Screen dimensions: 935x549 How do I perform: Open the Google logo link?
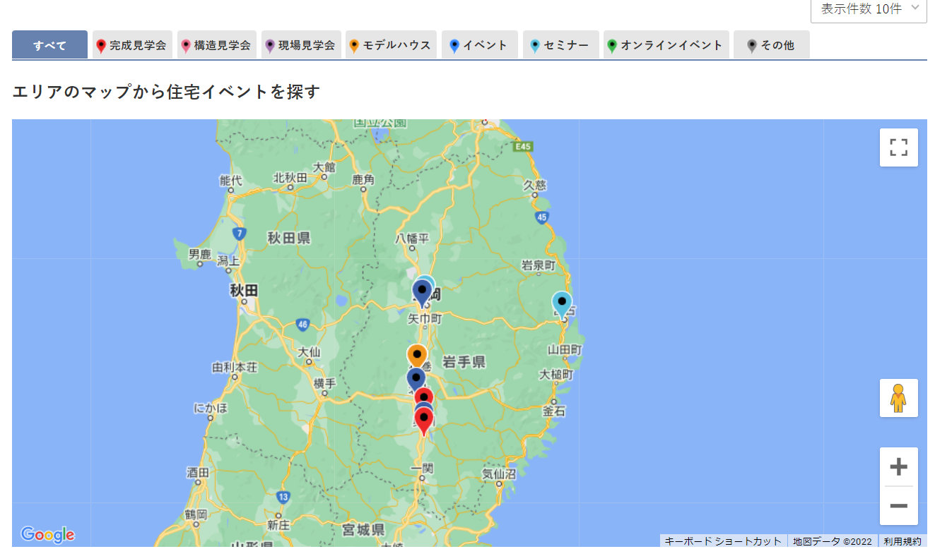47,535
